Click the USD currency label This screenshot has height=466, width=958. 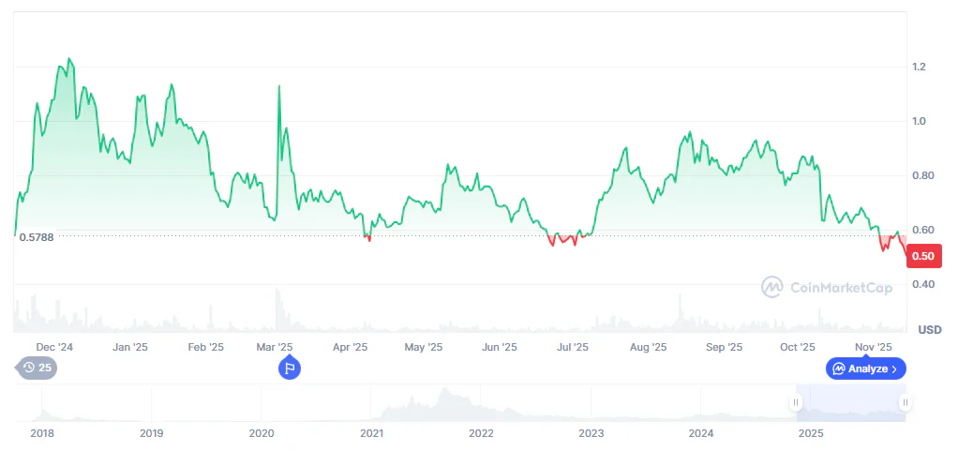click(929, 330)
